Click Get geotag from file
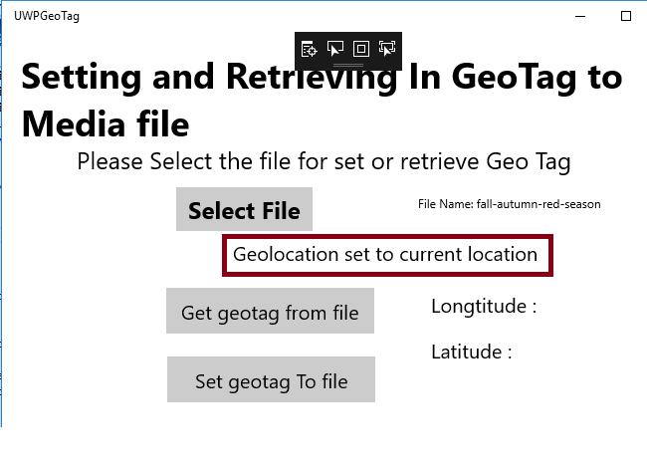Viewport: 647px width, 472px height. click(270, 313)
